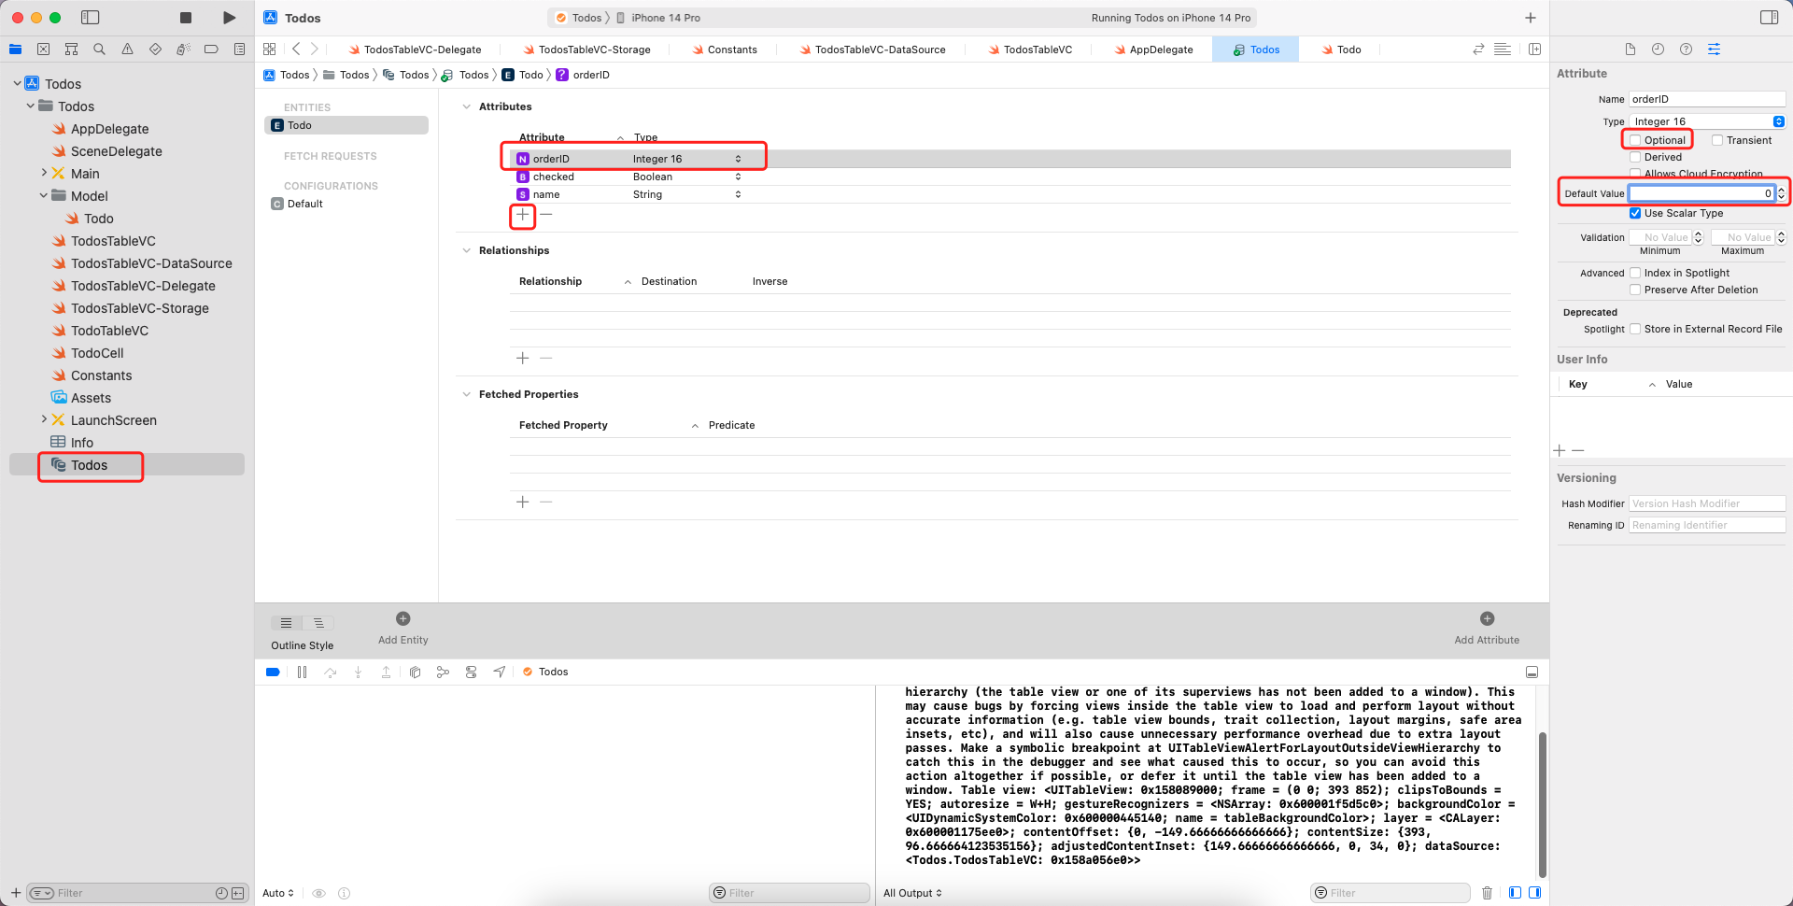Click Add Entity button
The image size is (1793, 906).
pos(403,628)
